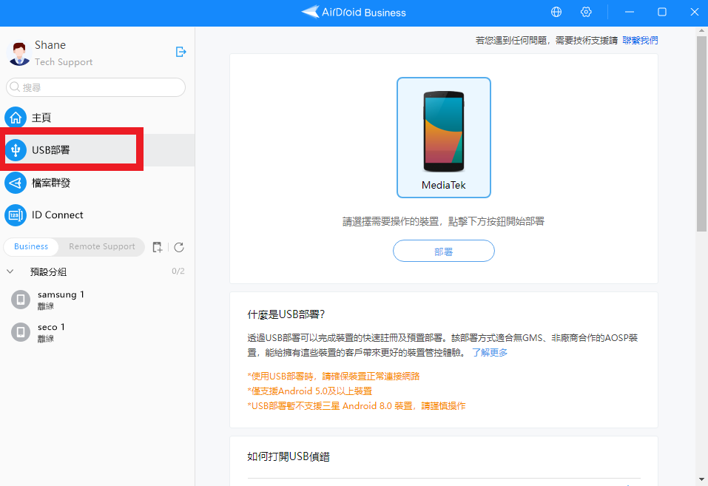Focus the 搜尋 search field
Image resolution: width=708 pixels, height=486 pixels.
click(x=95, y=87)
